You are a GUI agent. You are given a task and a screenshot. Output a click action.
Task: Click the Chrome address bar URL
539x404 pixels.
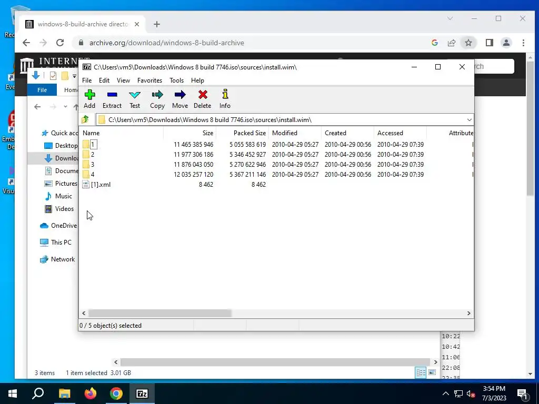pyautogui.click(x=167, y=43)
